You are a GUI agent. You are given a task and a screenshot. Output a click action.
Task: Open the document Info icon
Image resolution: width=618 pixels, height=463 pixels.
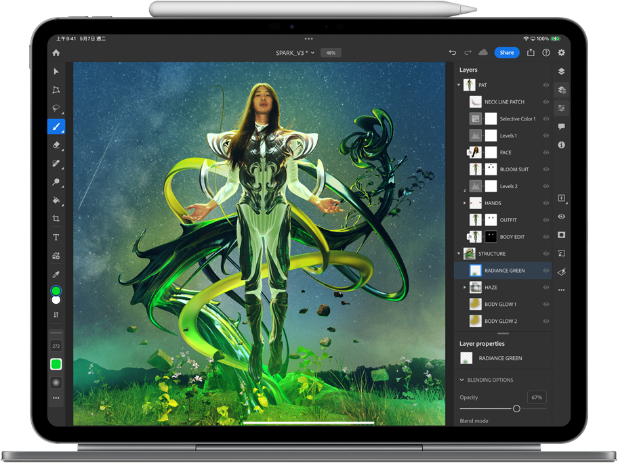[x=561, y=145]
